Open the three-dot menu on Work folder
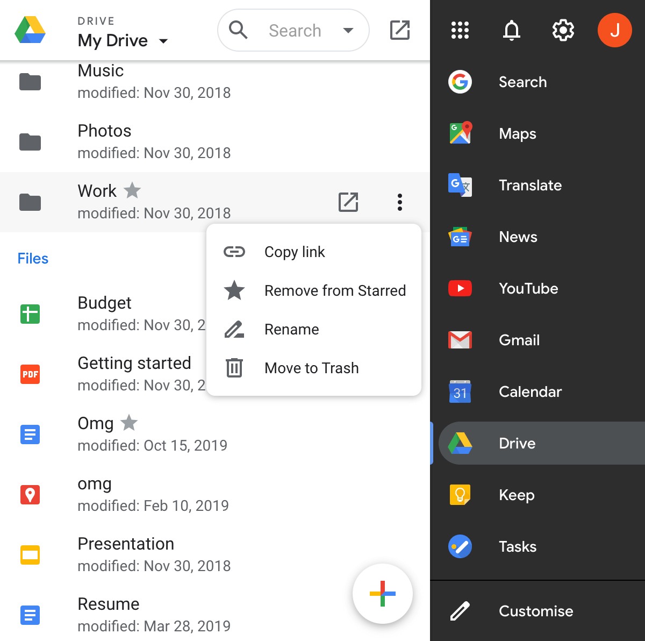Viewport: 645px width, 641px height. pos(399,202)
